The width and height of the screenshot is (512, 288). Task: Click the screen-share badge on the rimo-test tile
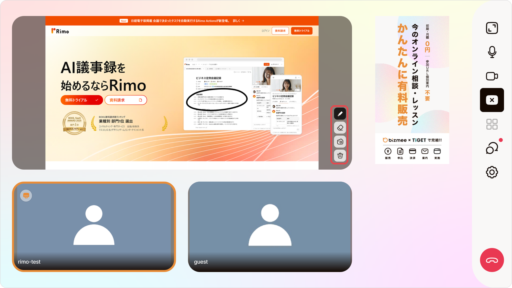[26, 195]
